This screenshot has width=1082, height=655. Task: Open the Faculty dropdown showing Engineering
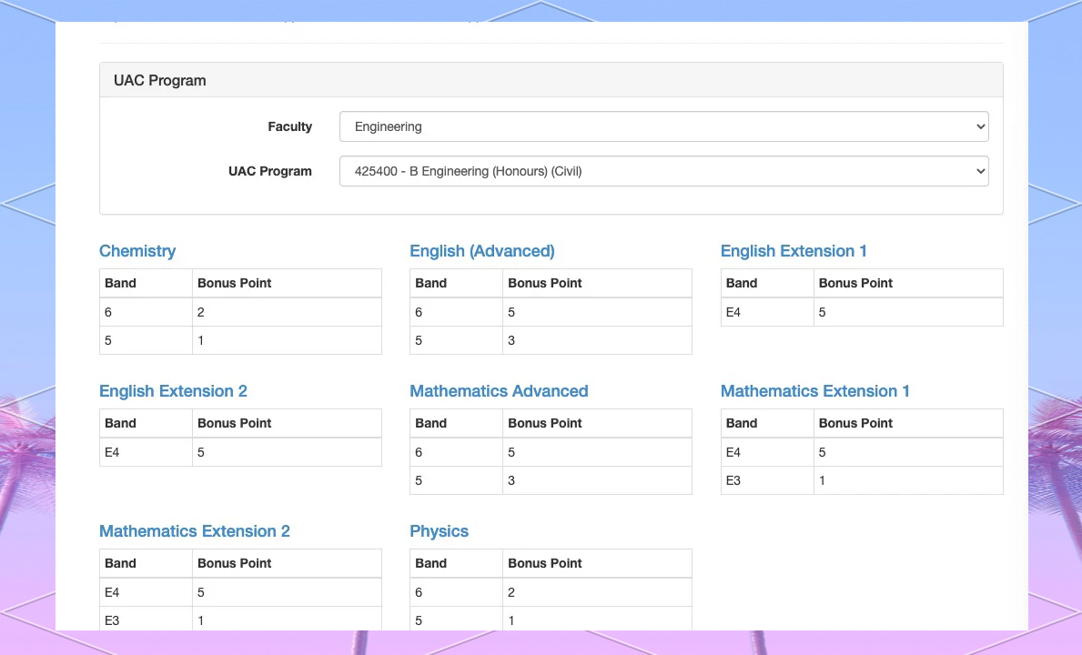click(x=663, y=126)
